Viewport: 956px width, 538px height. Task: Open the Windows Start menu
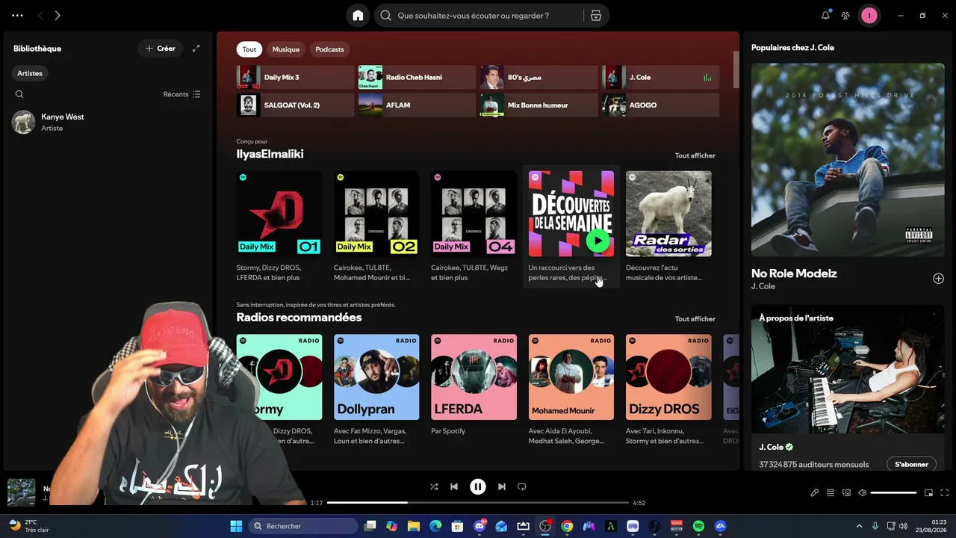(x=236, y=526)
